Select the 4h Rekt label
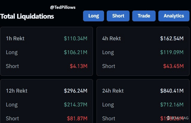191x123 pixels. [112, 38]
